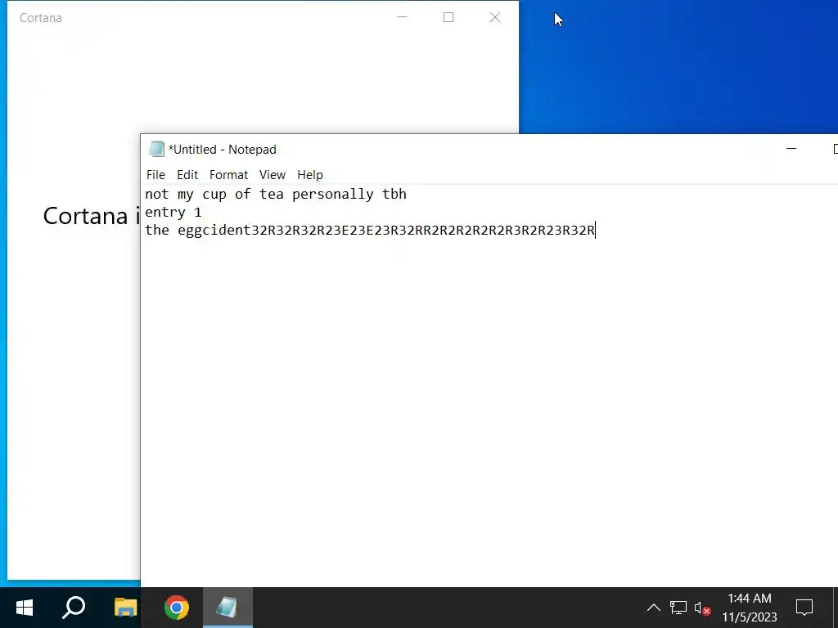Screen dimensions: 838x628
Task: Open the network status tray icon
Action: [x=678, y=608]
